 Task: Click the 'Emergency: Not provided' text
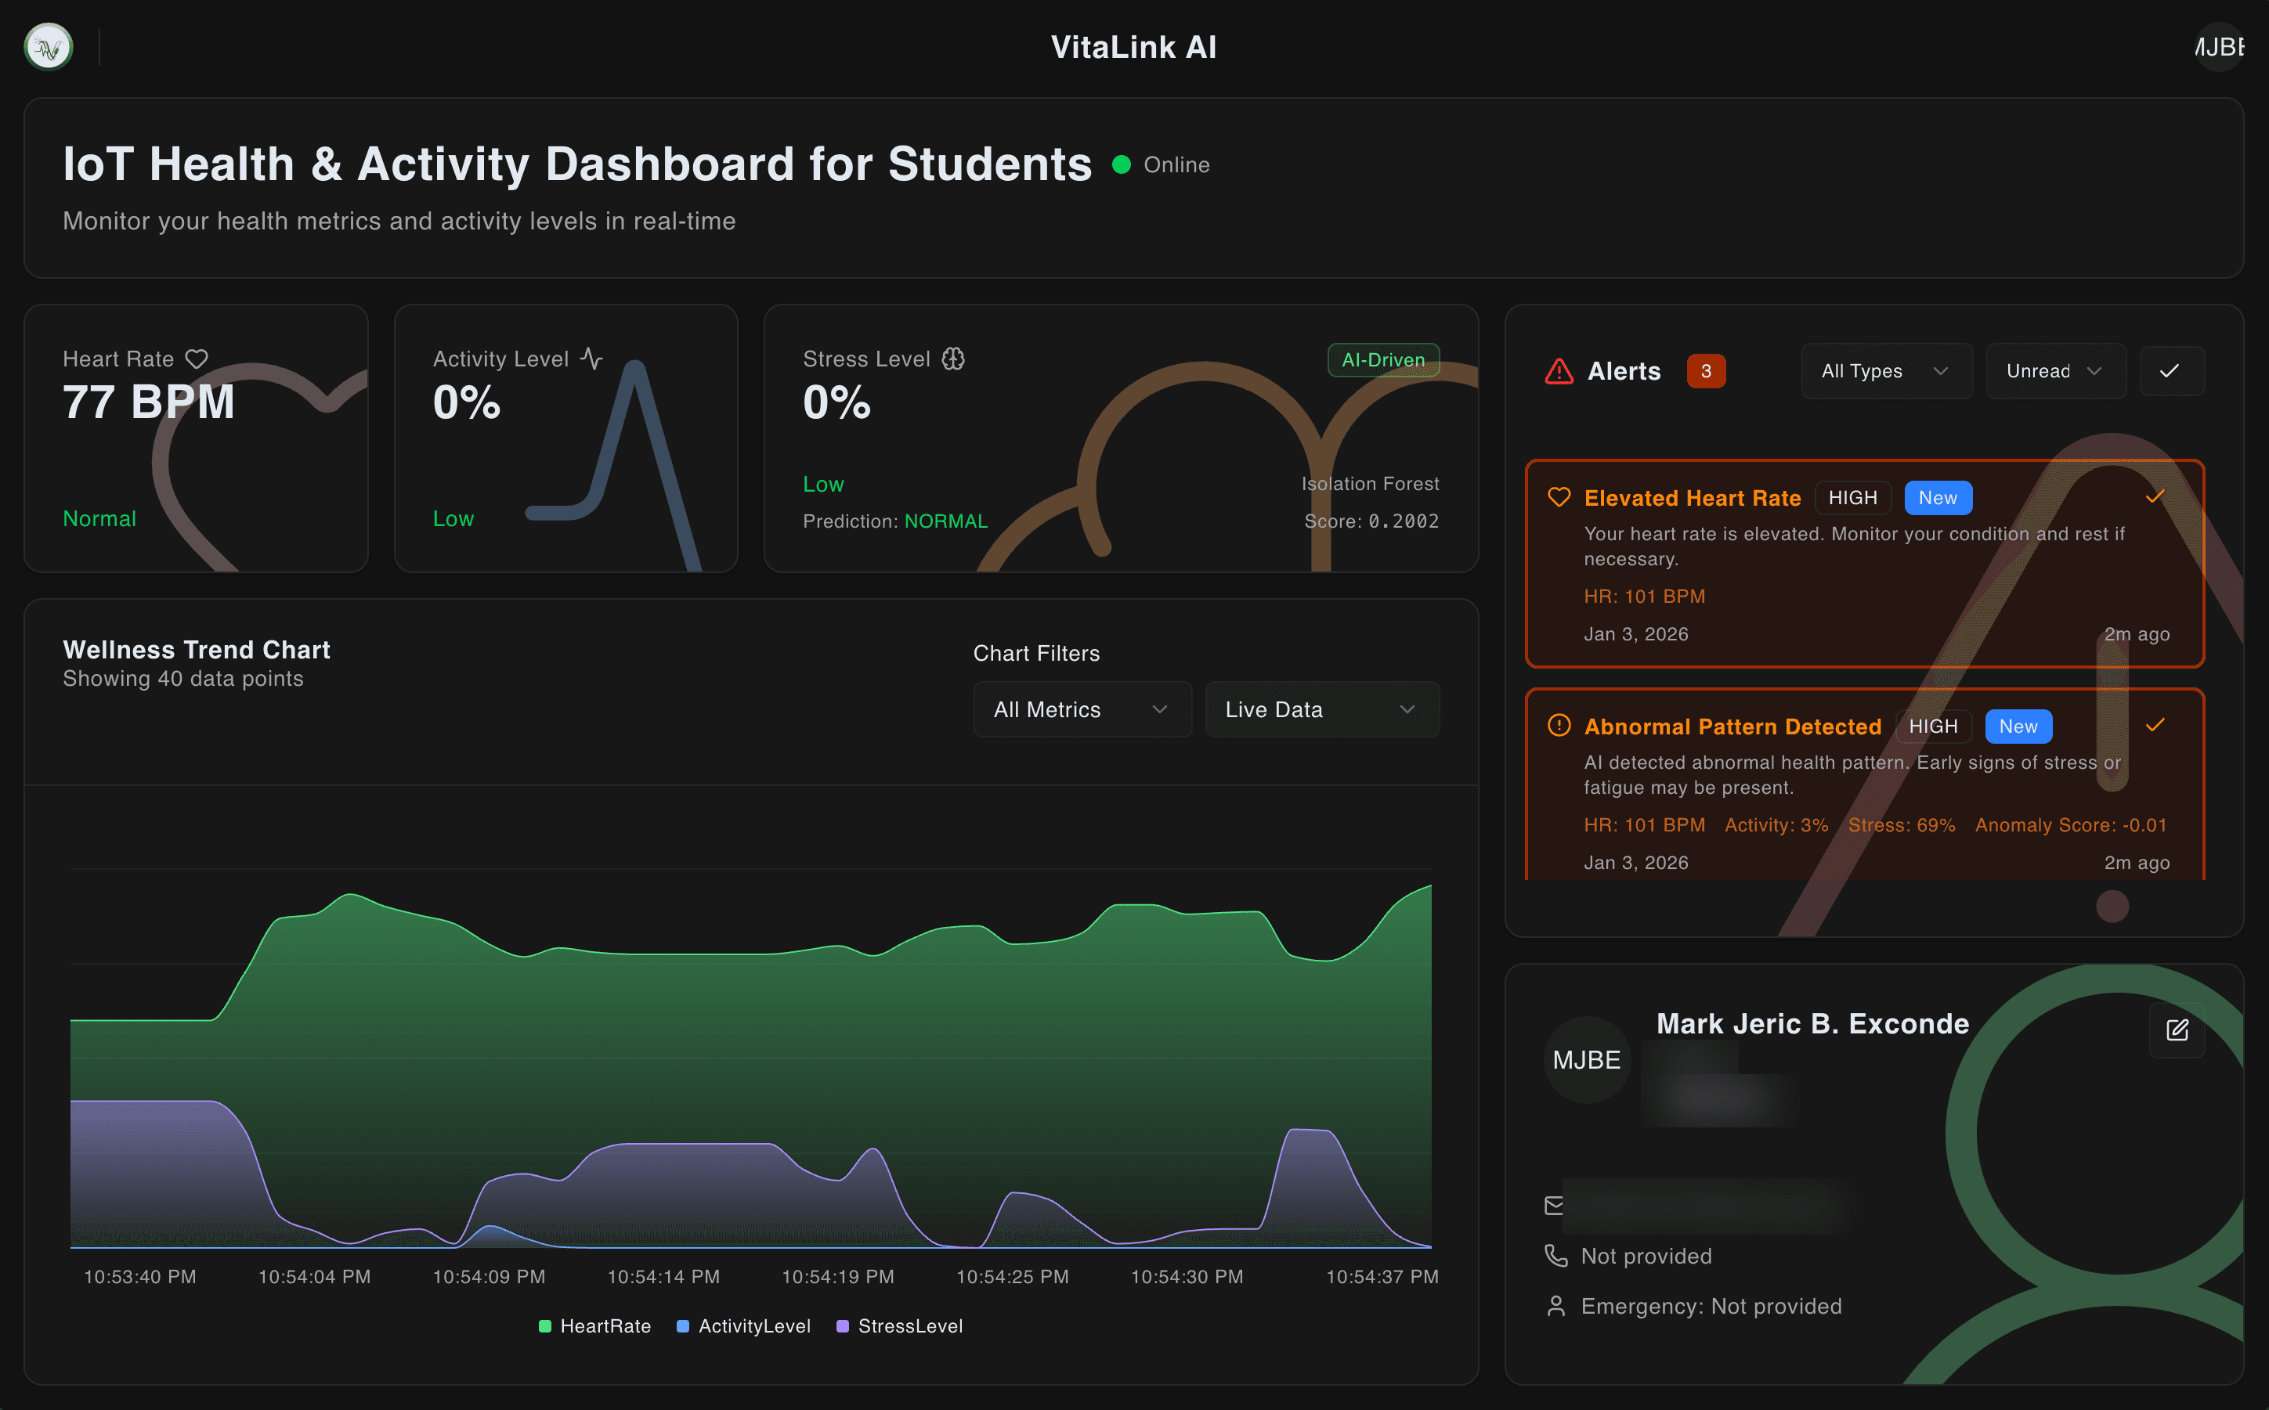tap(1711, 1307)
